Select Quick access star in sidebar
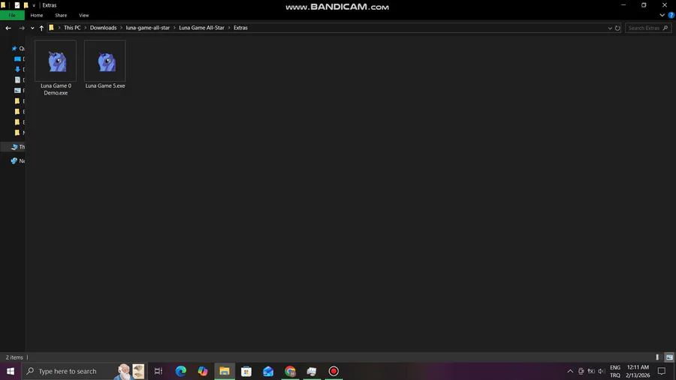The height and width of the screenshot is (380, 676). (x=18, y=48)
